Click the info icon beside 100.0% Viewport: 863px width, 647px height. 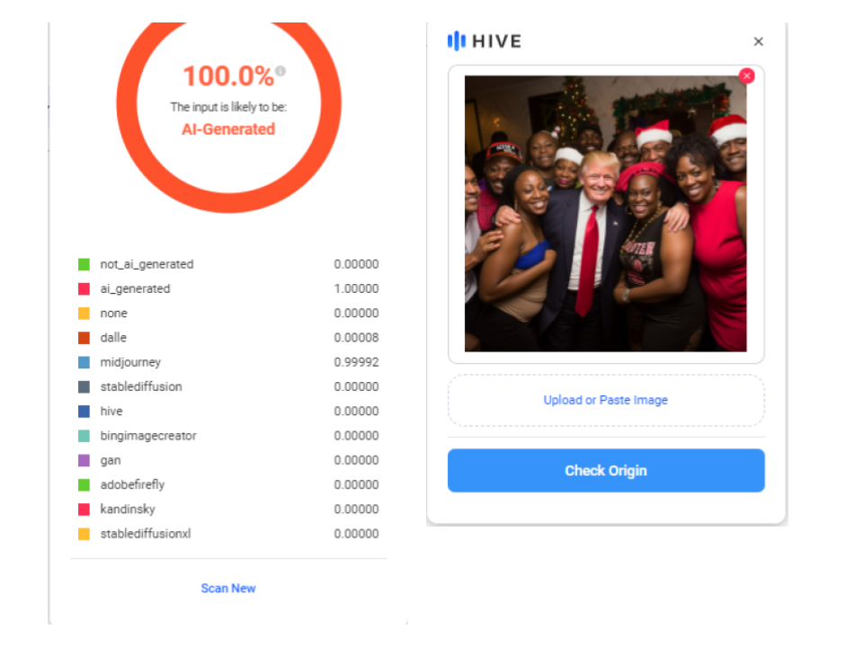pyautogui.click(x=280, y=71)
